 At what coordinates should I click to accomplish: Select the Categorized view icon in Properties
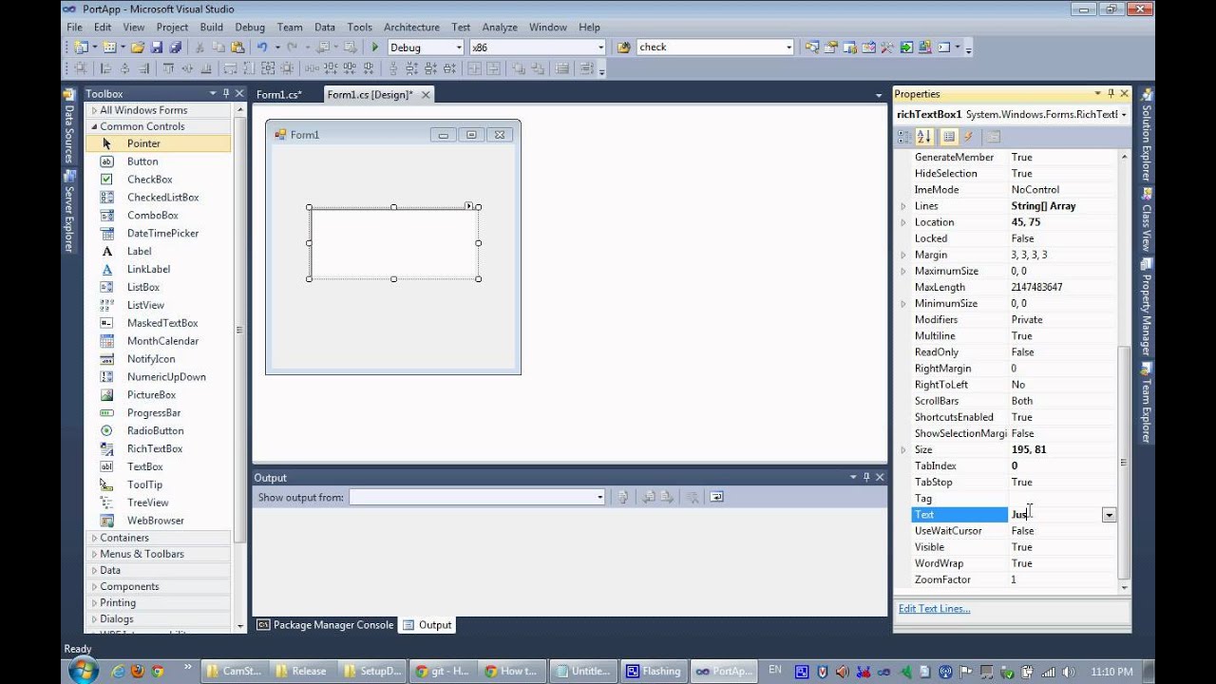point(904,137)
